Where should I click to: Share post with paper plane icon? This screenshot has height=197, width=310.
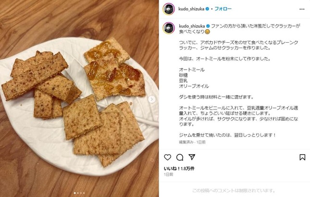[x=192, y=157]
